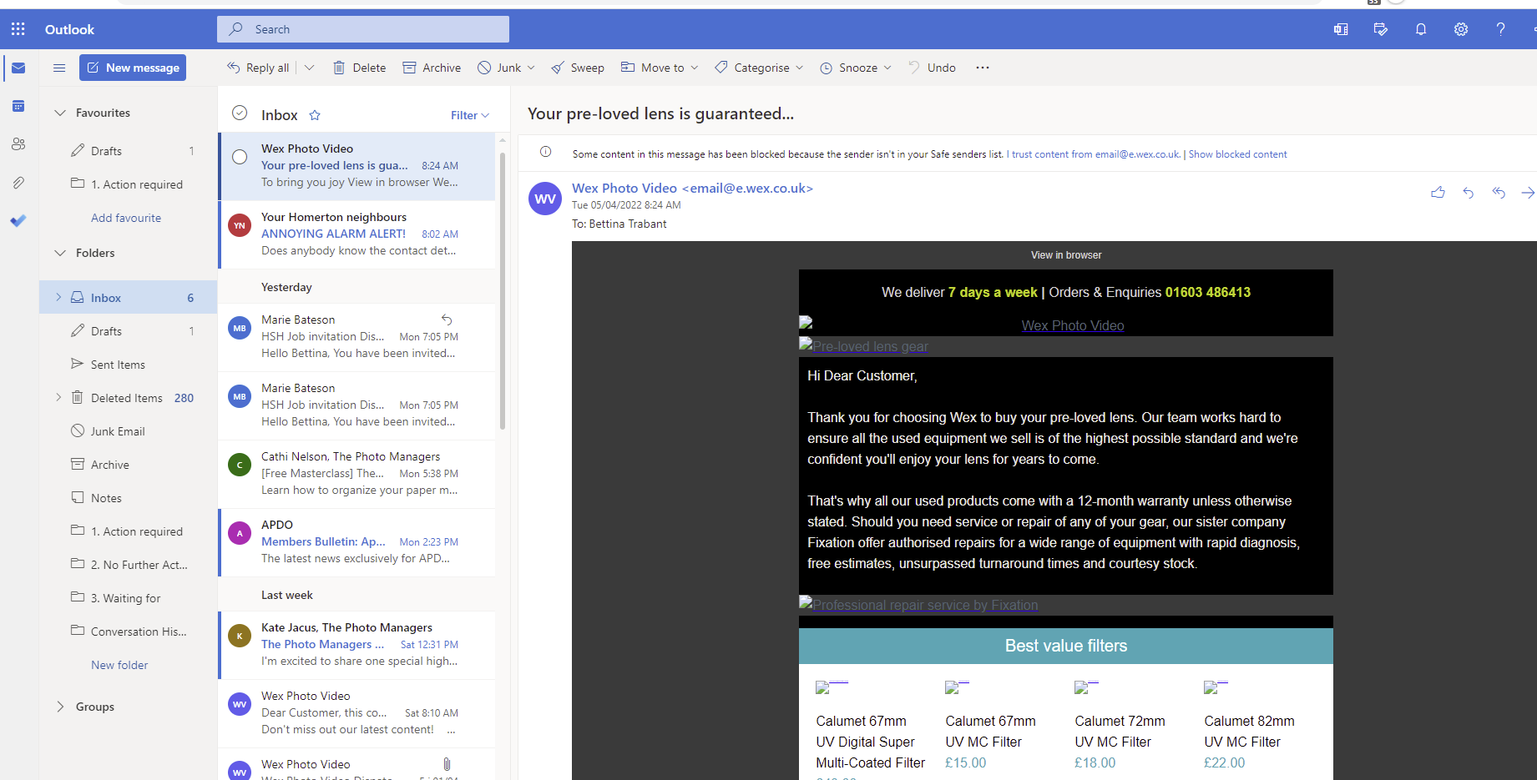This screenshot has height=780, width=1537.
Task: Open Attachments from the left sidebar
Action: point(18,182)
